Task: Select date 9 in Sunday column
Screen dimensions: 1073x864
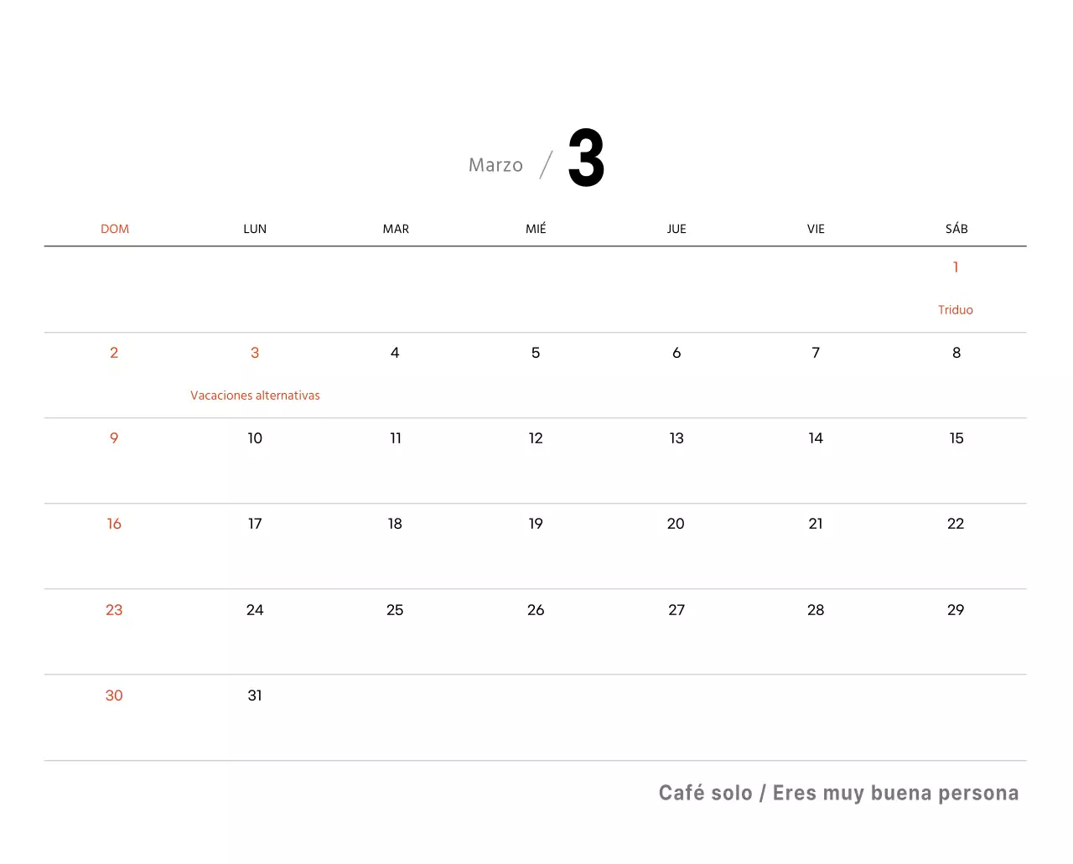Action: point(114,438)
